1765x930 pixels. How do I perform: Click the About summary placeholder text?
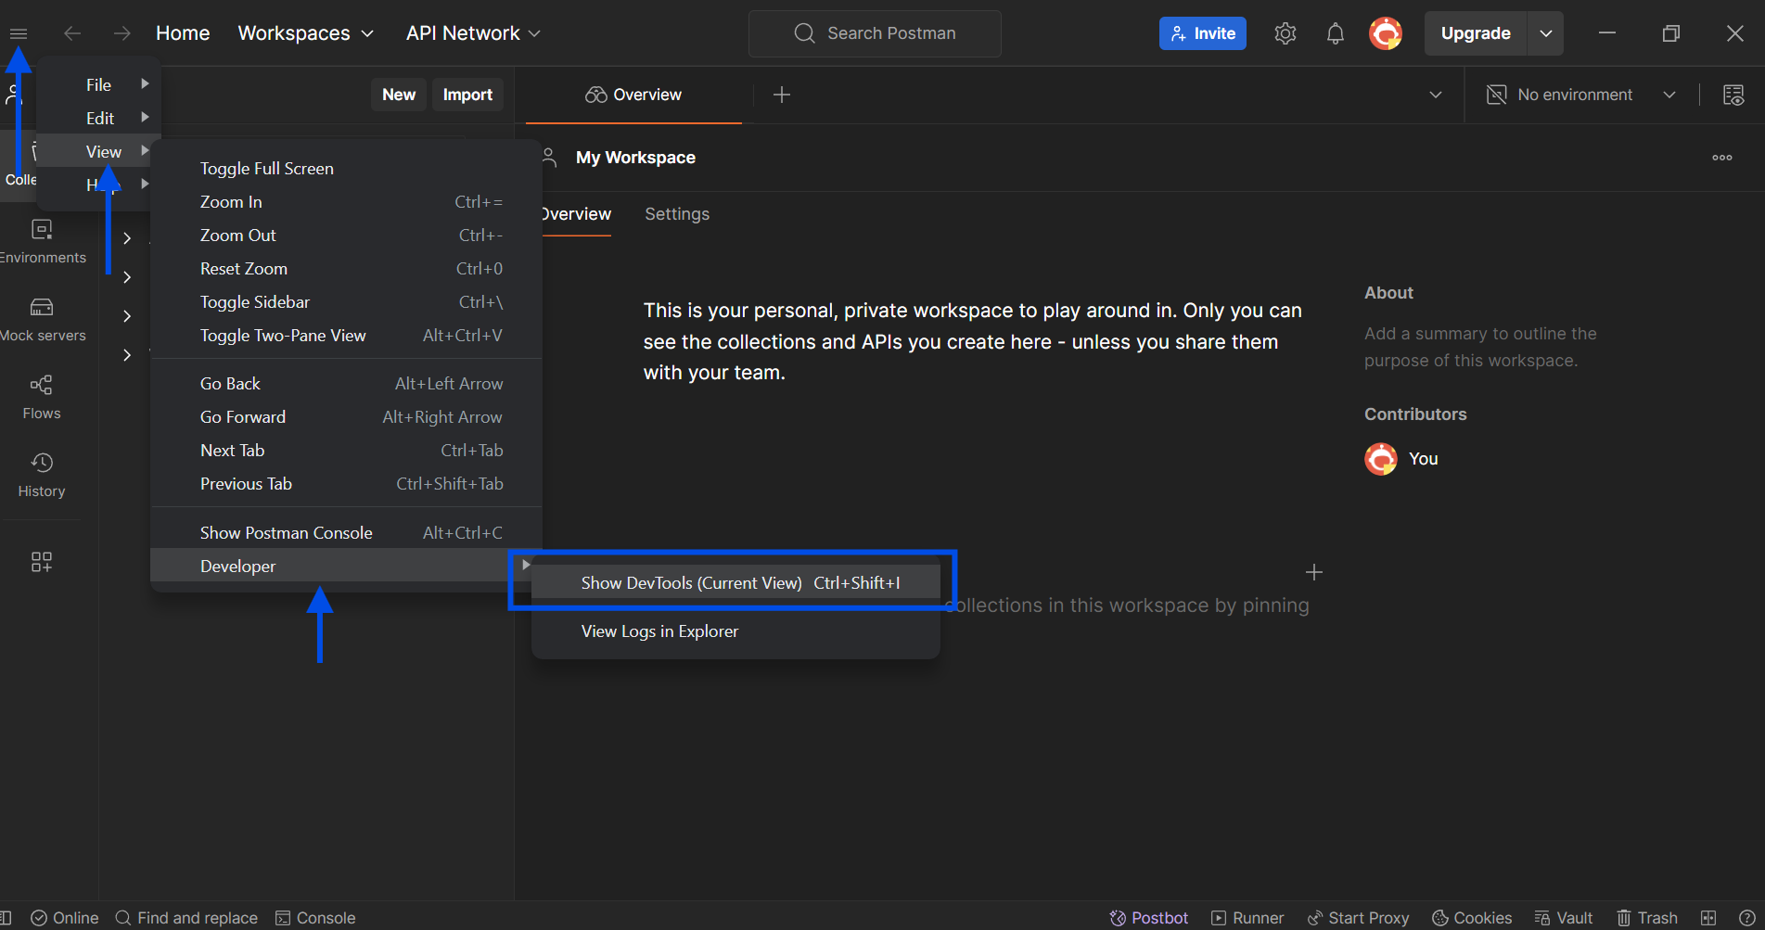[1480, 347]
